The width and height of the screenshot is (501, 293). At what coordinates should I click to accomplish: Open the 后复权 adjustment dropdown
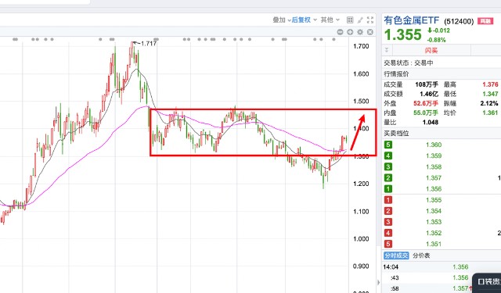pyautogui.click(x=304, y=20)
